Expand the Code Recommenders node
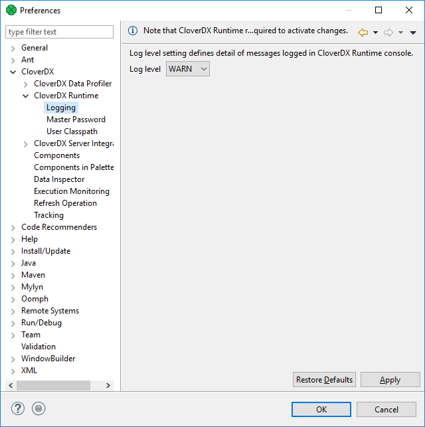Image resolution: width=425 pixels, height=427 pixels. coord(13,228)
